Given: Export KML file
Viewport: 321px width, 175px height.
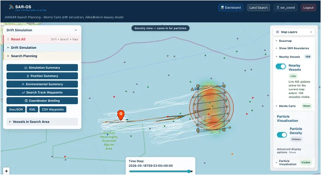Looking at the screenshot, I should pyautogui.click(x=32, y=109).
